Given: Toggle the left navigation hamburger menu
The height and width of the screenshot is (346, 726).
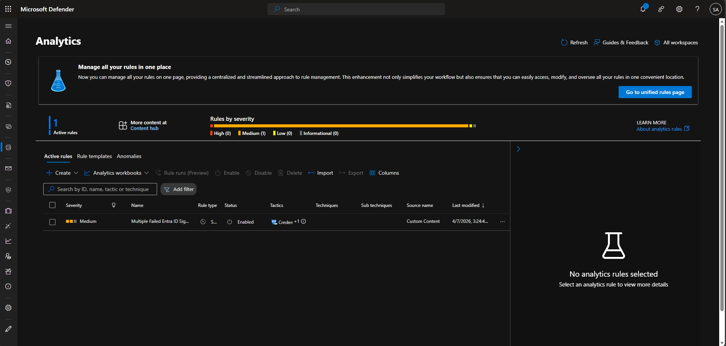Looking at the screenshot, I should tap(8, 26).
